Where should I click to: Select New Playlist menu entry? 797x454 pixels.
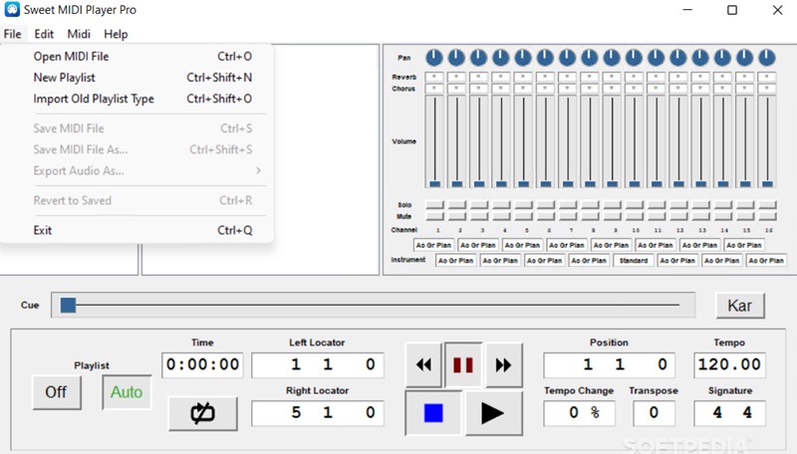[136, 78]
